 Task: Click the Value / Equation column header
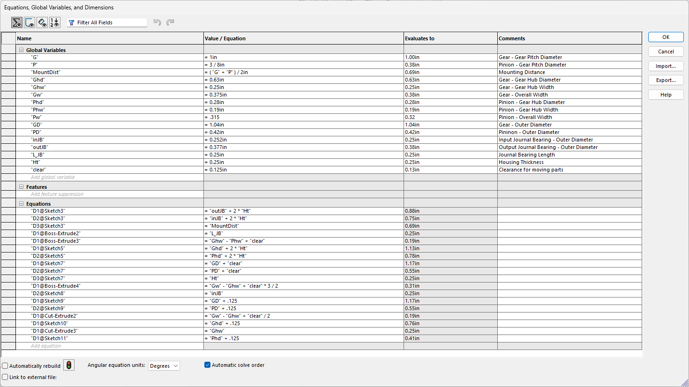[x=304, y=38]
